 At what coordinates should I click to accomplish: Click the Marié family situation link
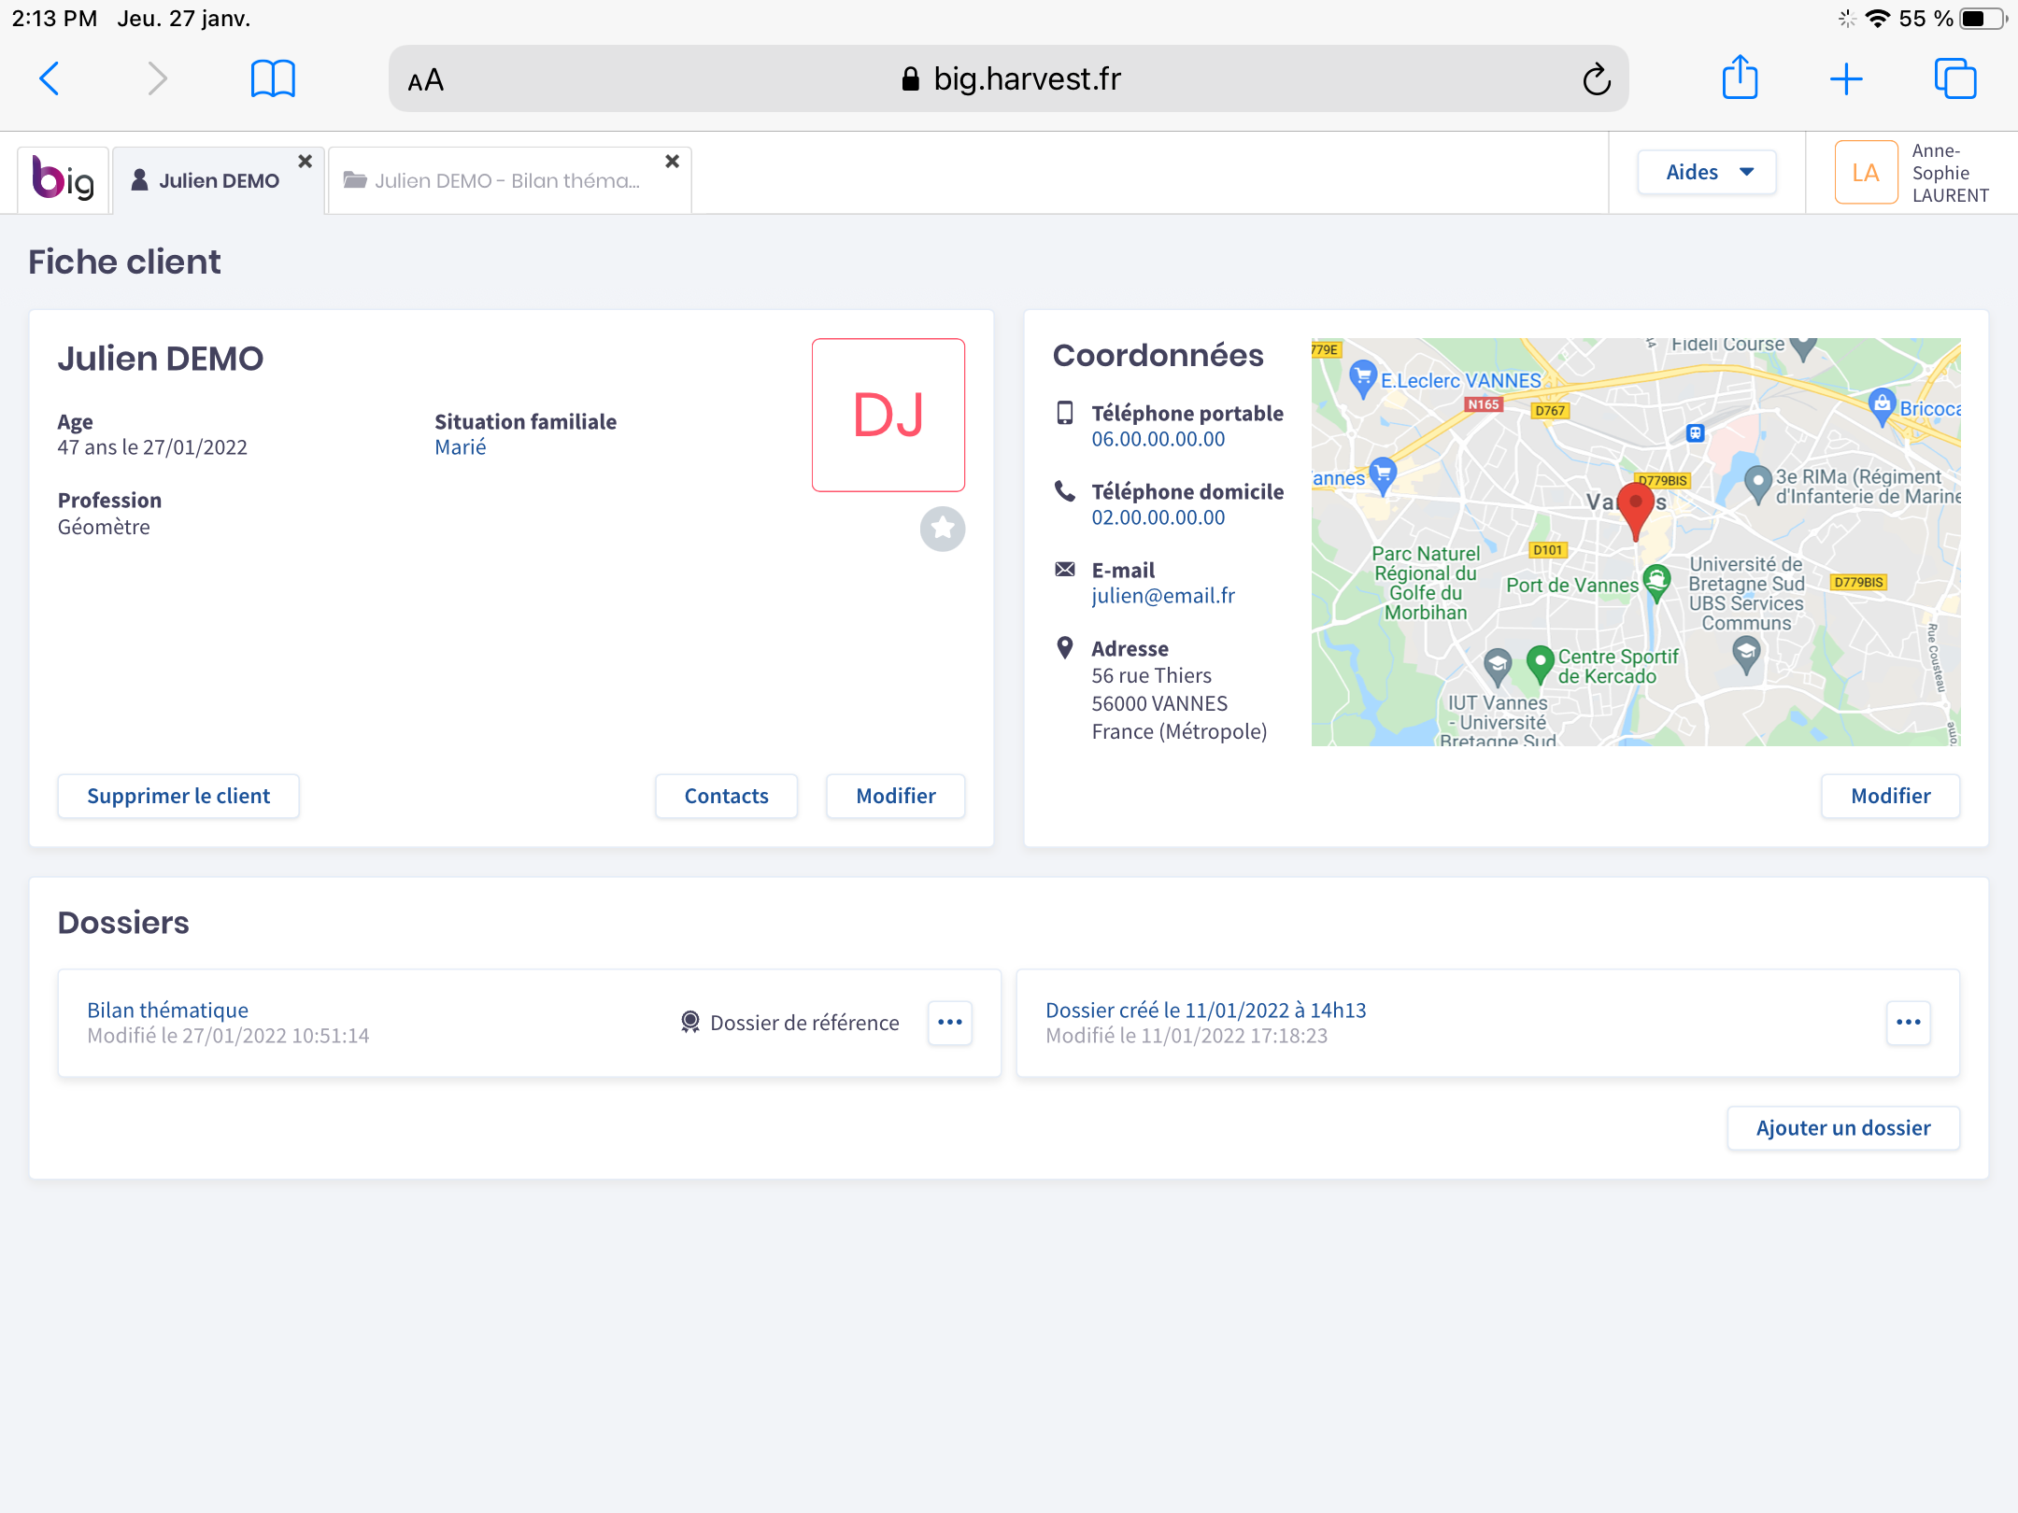click(x=460, y=447)
